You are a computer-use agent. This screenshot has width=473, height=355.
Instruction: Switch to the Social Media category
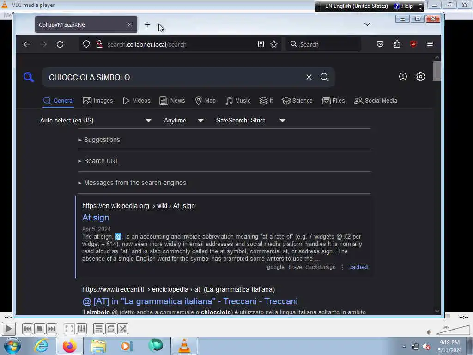376,100
